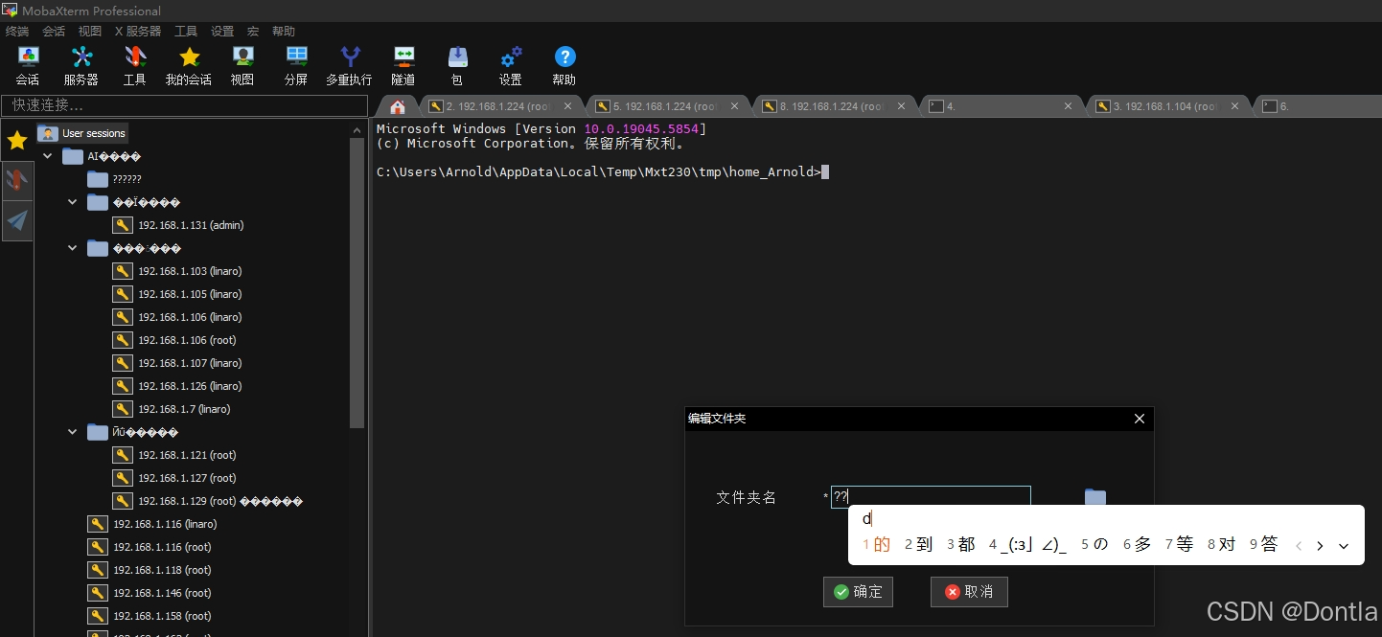Collapse the top-level AI folder
This screenshot has height=637, width=1382.
coord(48,156)
